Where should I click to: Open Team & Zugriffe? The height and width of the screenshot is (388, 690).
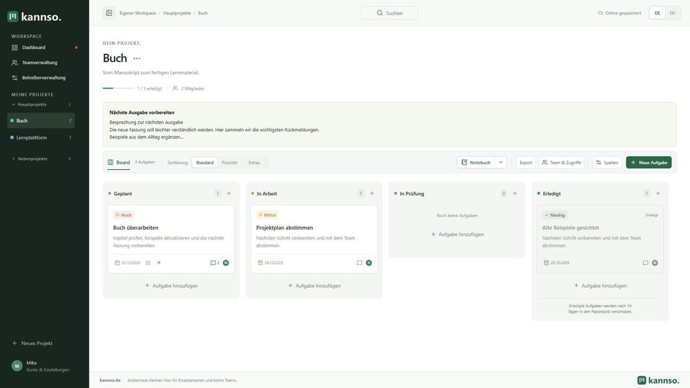point(562,162)
